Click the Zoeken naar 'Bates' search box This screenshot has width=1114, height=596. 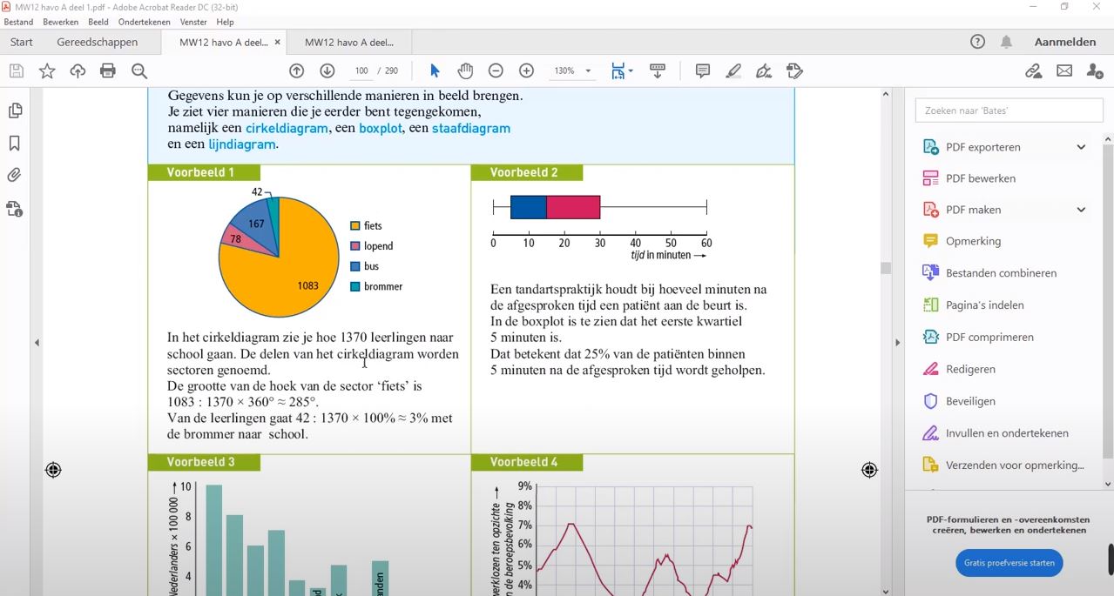1009,110
